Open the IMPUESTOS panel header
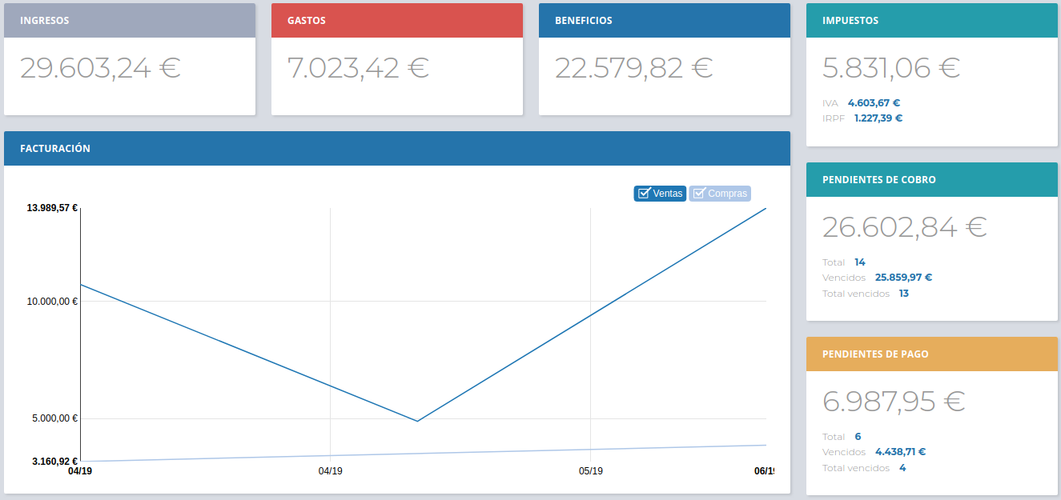Image resolution: width=1061 pixels, height=500 pixels. coord(931,21)
